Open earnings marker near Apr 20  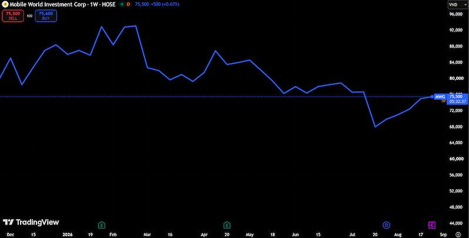[x=227, y=225]
